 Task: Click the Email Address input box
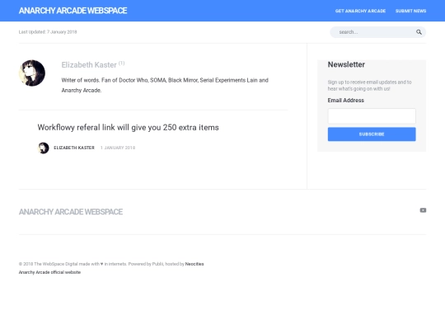[372, 116]
